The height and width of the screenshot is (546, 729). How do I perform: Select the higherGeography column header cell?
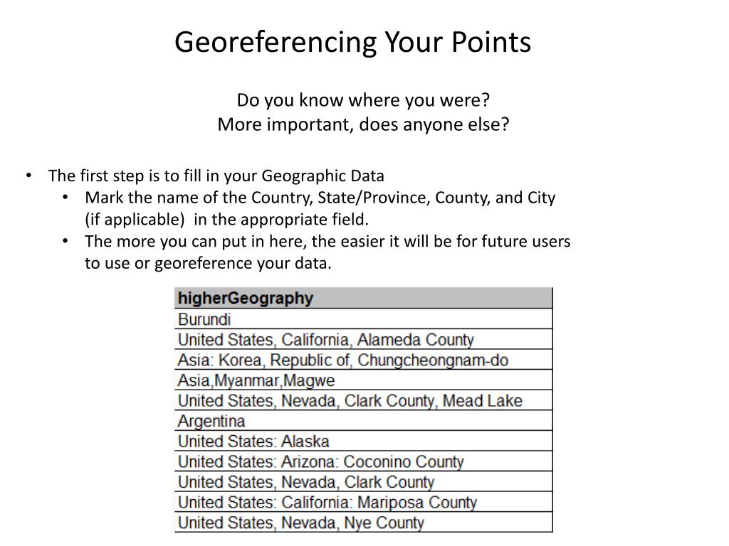363,298
